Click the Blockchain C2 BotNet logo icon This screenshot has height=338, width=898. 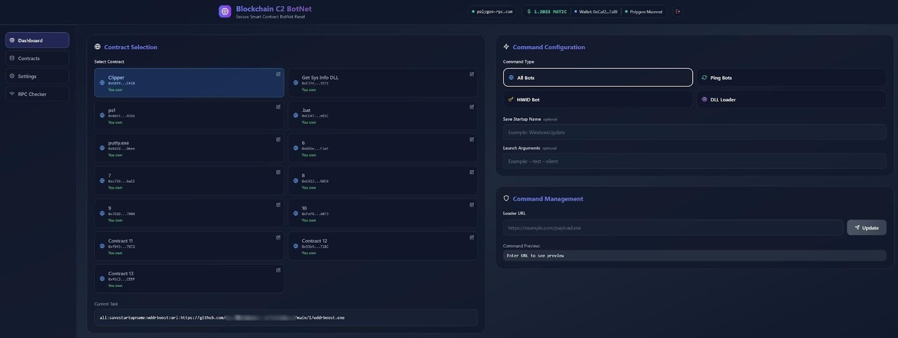(225, 11)
